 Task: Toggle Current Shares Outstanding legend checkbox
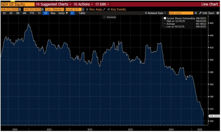pyautogui.click(x=165, y=18)
